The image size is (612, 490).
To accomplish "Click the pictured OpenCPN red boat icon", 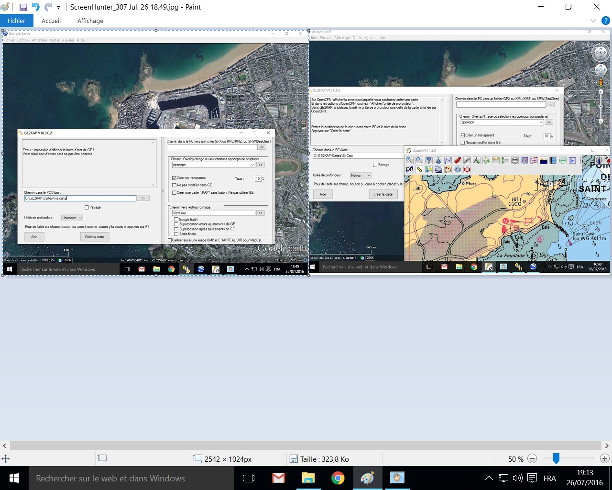I will pyautogui.click(x=458, y=160).
